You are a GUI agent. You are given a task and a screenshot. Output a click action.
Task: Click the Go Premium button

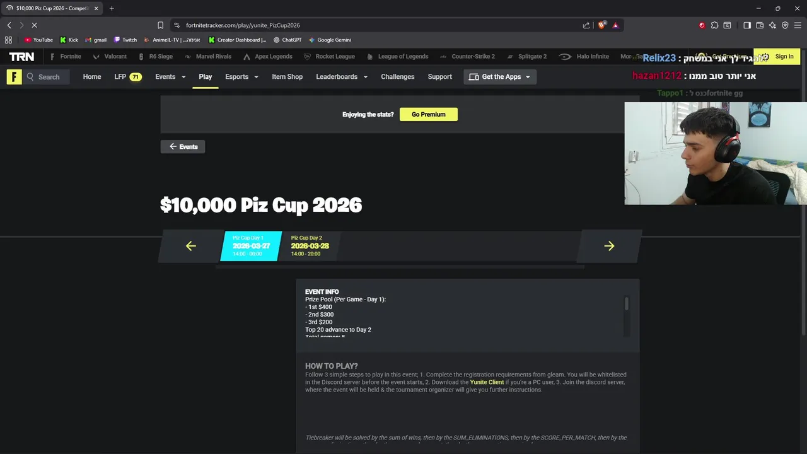[x=429, y=114]
